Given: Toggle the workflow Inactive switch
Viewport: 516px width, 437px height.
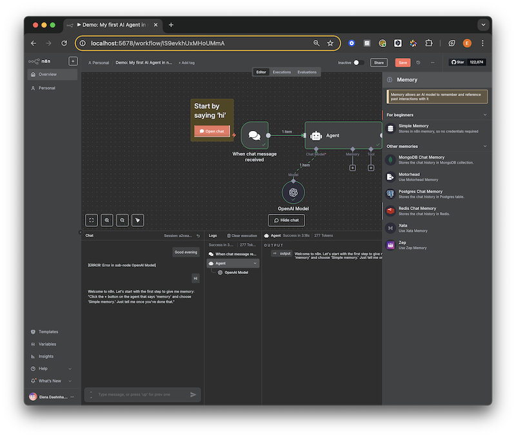Looking at the screenshot, I should pyautogui.click(x=359, y=63).
